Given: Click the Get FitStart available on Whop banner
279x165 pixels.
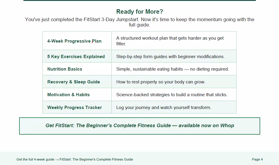Looking at the screenshot, I should click(x=140, y=126).
